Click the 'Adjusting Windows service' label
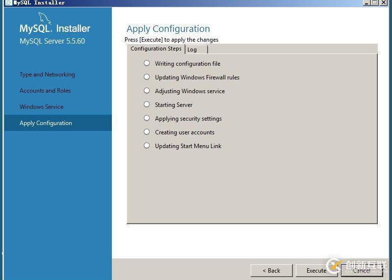392x280 pixels. (190, 91)
